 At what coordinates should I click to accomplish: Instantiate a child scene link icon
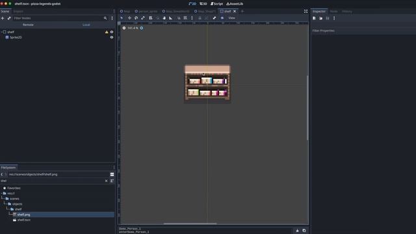pos(9,18)
